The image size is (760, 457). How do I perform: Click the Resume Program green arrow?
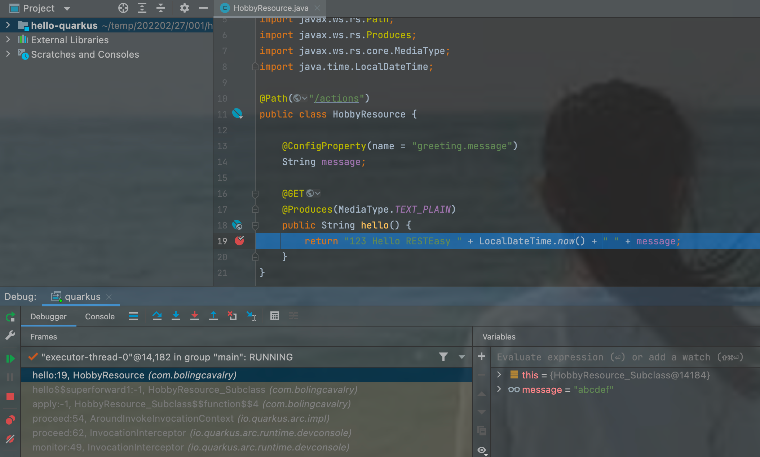(x=10, y=359)
